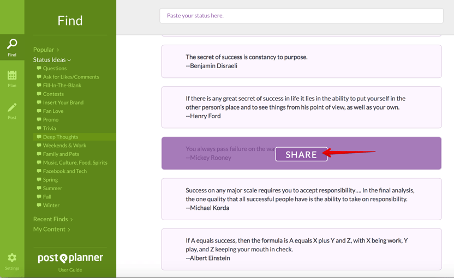Image resolution: width=454 pixels, height=278 pixels.
Task: Open the Find magnifier icon
Action: (x=12, y=44)
